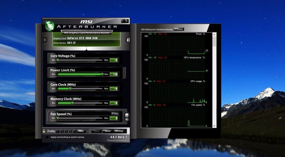This screenshot has width=285, height=157.
Task: Toggle Auto fan speed control
Action: 115,114
